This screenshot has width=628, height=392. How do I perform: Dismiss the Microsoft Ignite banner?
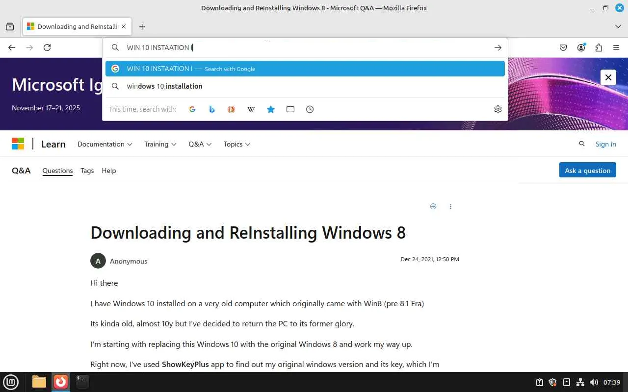(x=608, y=77)
